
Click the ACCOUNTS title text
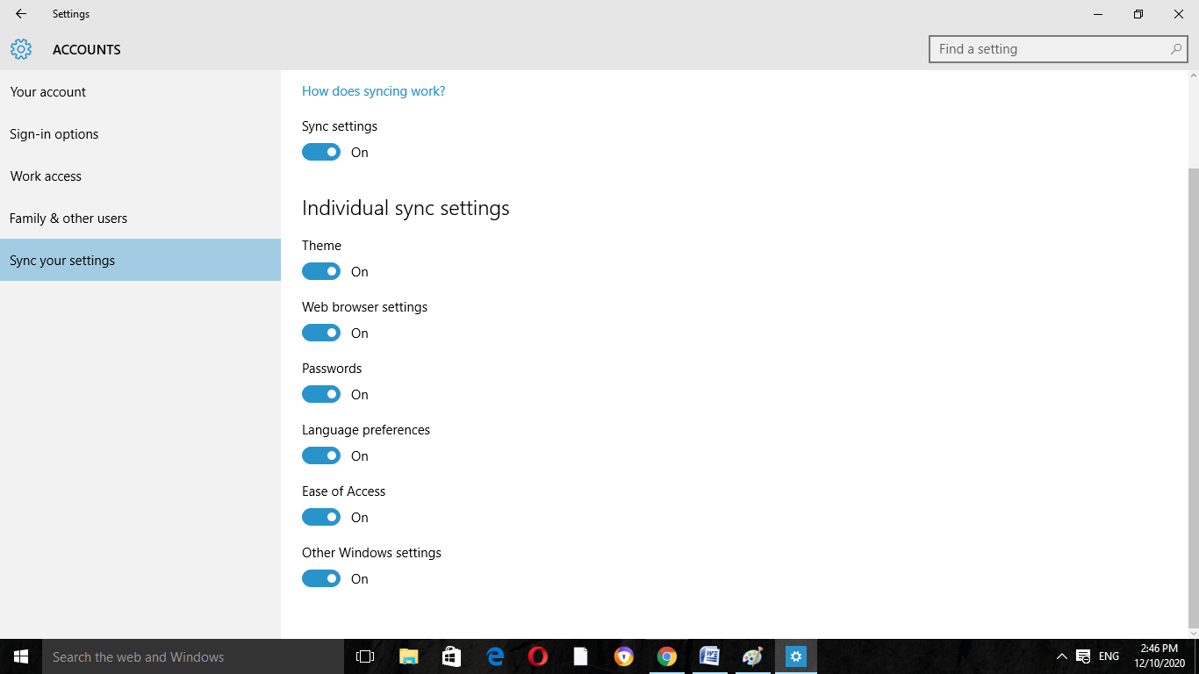tap(87, 50)
